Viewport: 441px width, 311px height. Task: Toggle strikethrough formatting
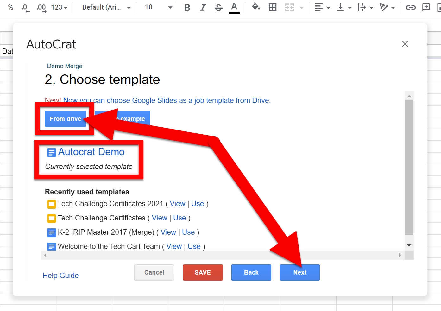pyautogui.click(x=218, y=7)
